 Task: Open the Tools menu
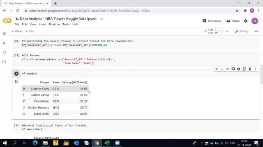click(66, 24)
